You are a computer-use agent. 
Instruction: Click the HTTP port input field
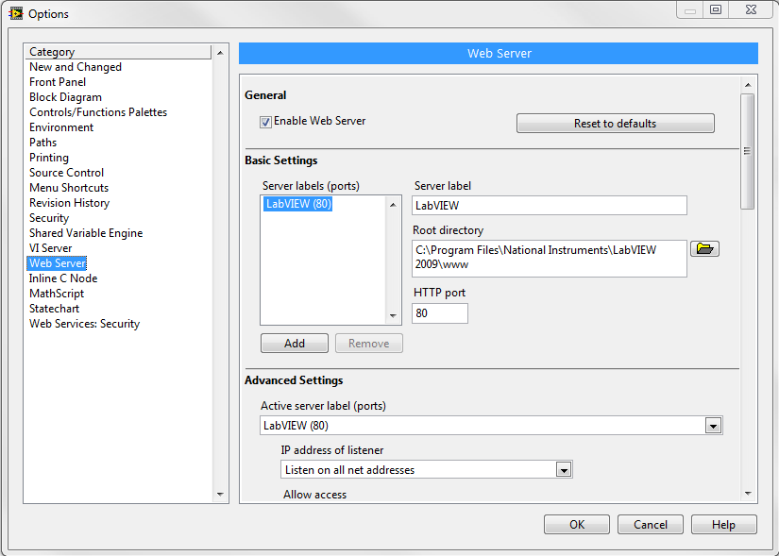tap(440, 313)
